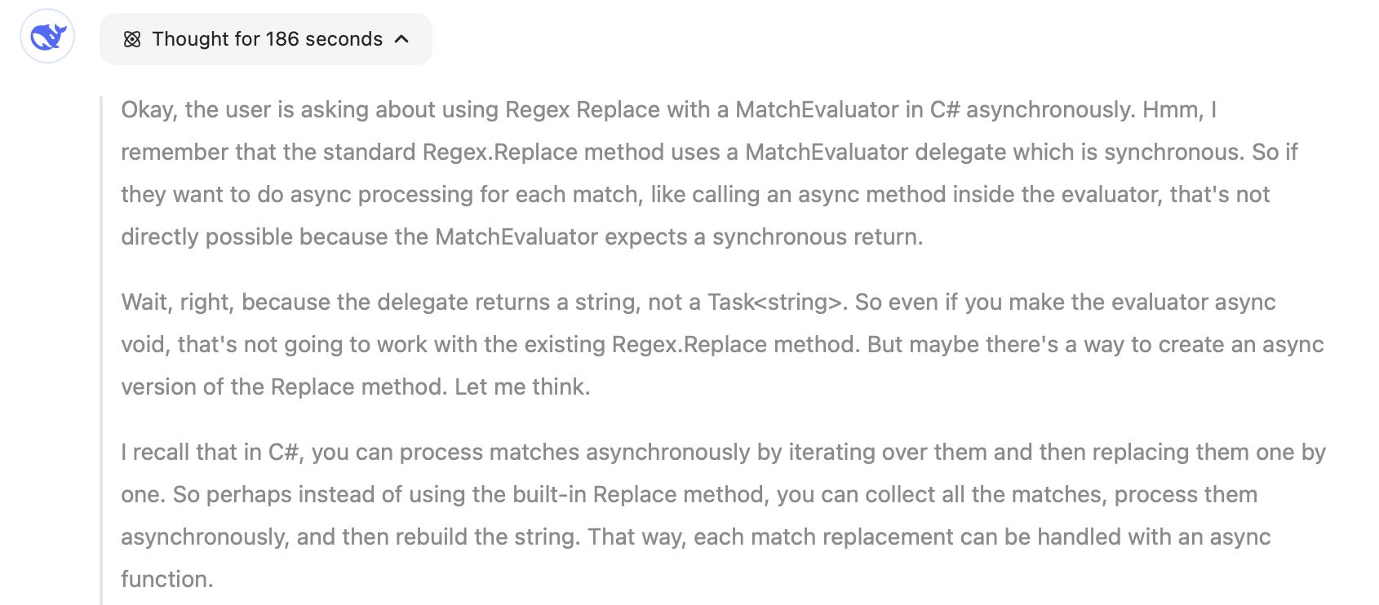Click the atom-shaped deep thinking icon

[132, 39]
